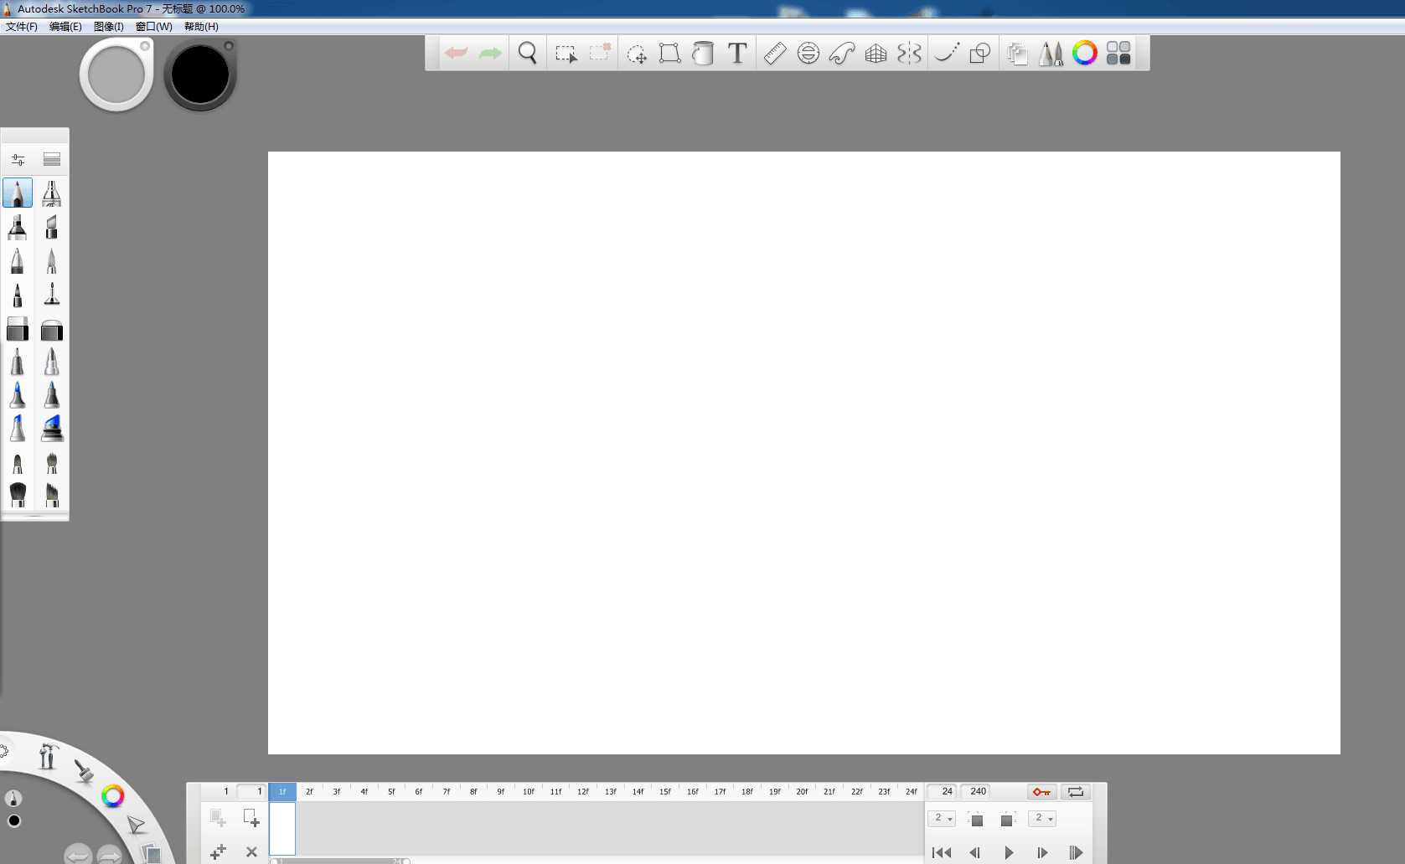Image resolution: width=1405 pixels, height=864 pixels.
Task: Click the timeline frame marker 10f
Action: [529, 791]
